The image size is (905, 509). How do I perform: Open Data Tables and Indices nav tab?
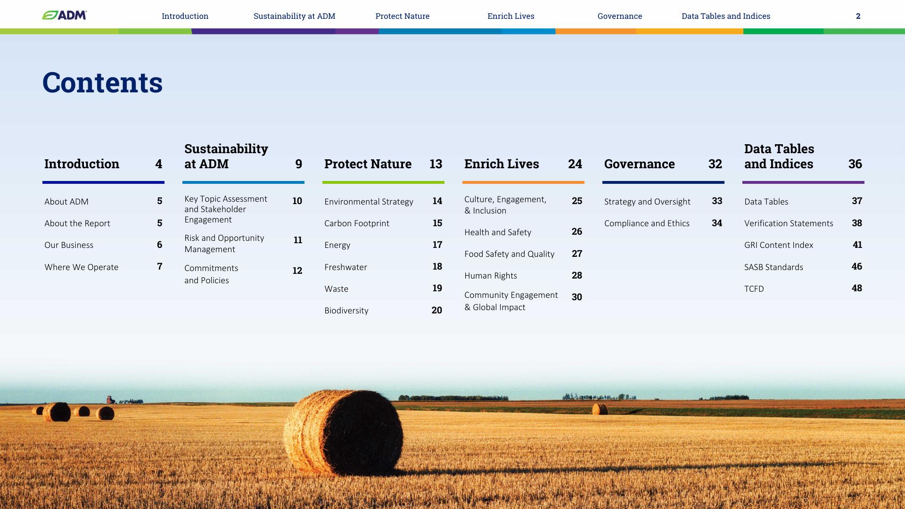coord(725,16)
